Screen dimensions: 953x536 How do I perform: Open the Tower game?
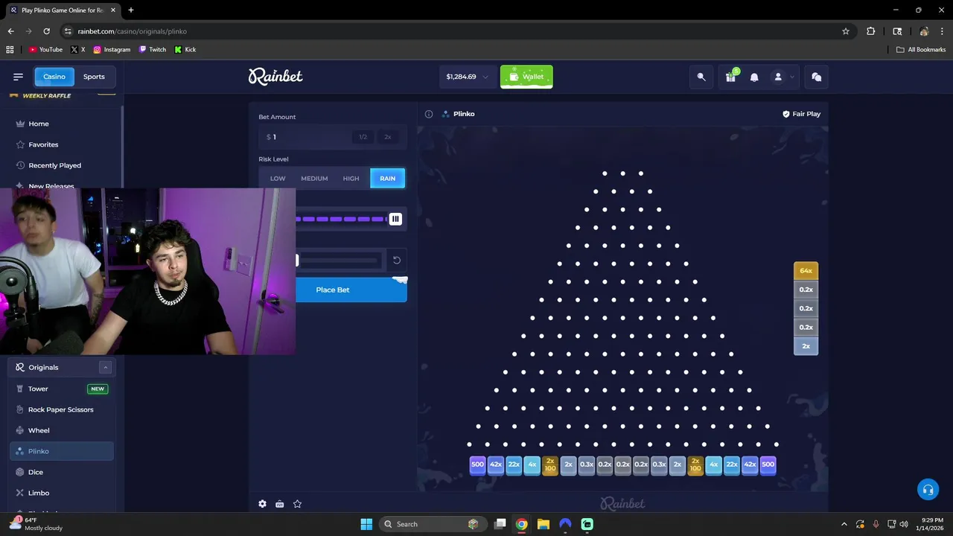[x=61, y=389]
